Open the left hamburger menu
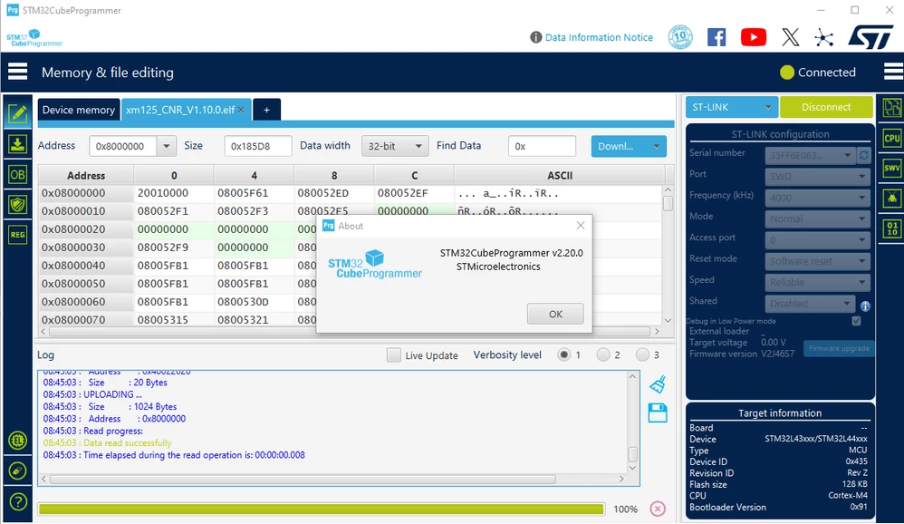This screenshot has height=524, width=904. (17, 73)
